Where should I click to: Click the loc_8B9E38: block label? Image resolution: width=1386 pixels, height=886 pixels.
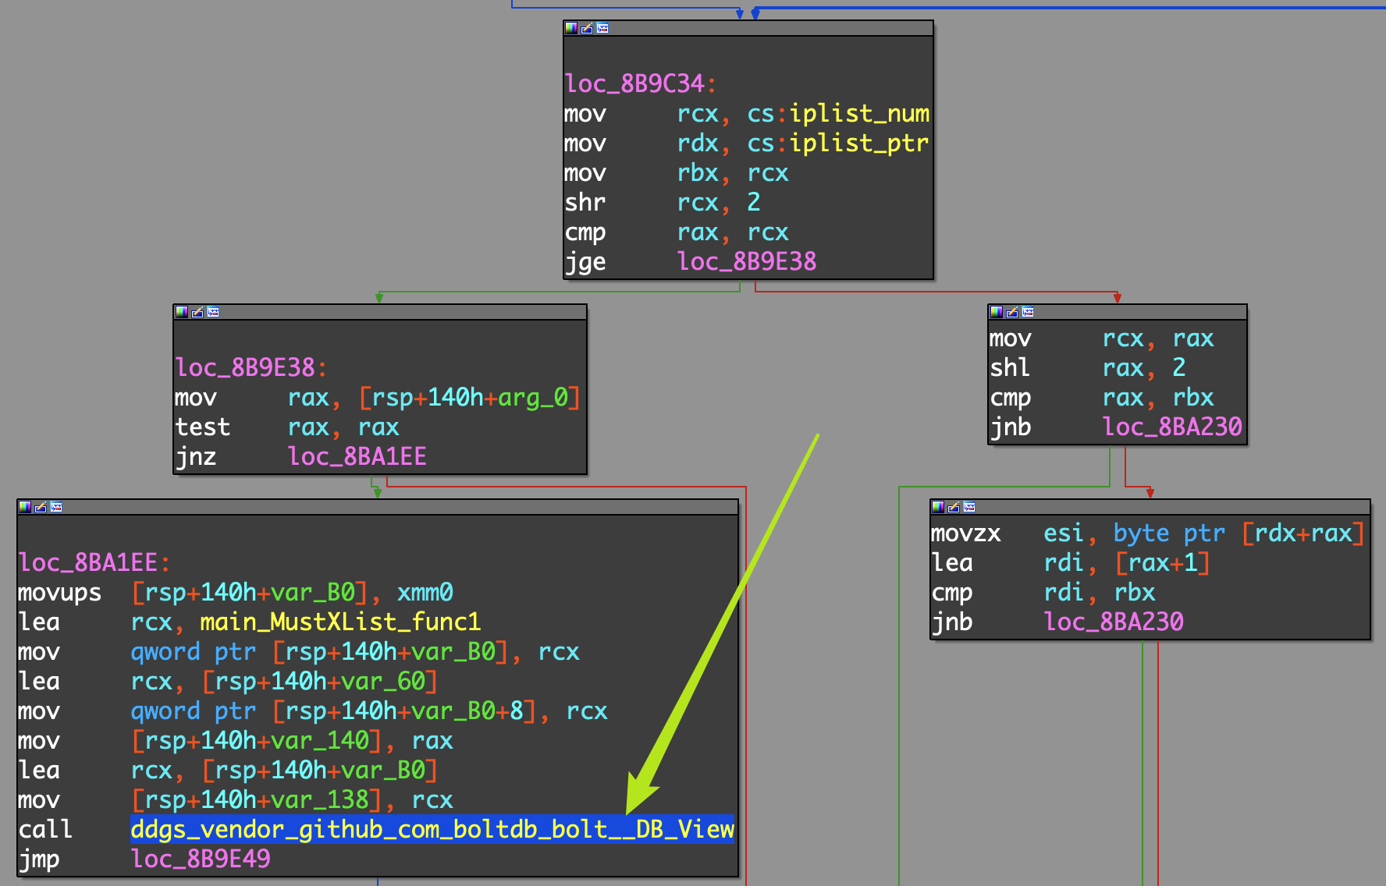[251, 367]
